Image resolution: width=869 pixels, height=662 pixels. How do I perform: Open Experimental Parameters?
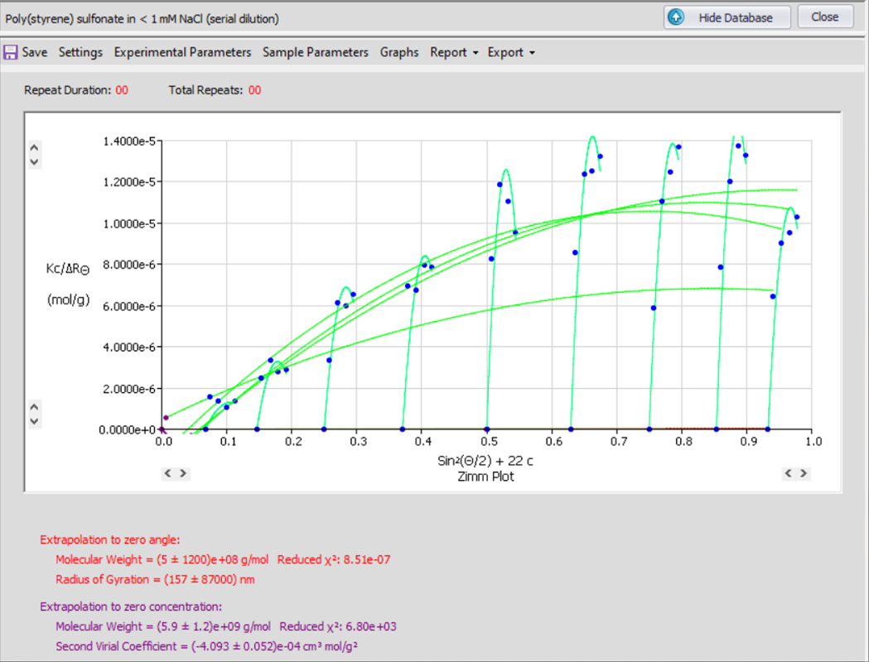tap(182, 53)
